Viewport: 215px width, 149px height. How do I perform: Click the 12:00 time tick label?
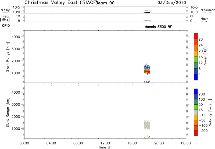point(105,143)
